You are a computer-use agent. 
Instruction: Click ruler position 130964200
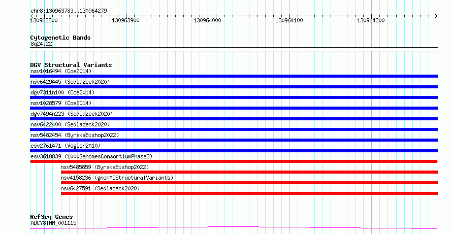(x=371, y=20)
